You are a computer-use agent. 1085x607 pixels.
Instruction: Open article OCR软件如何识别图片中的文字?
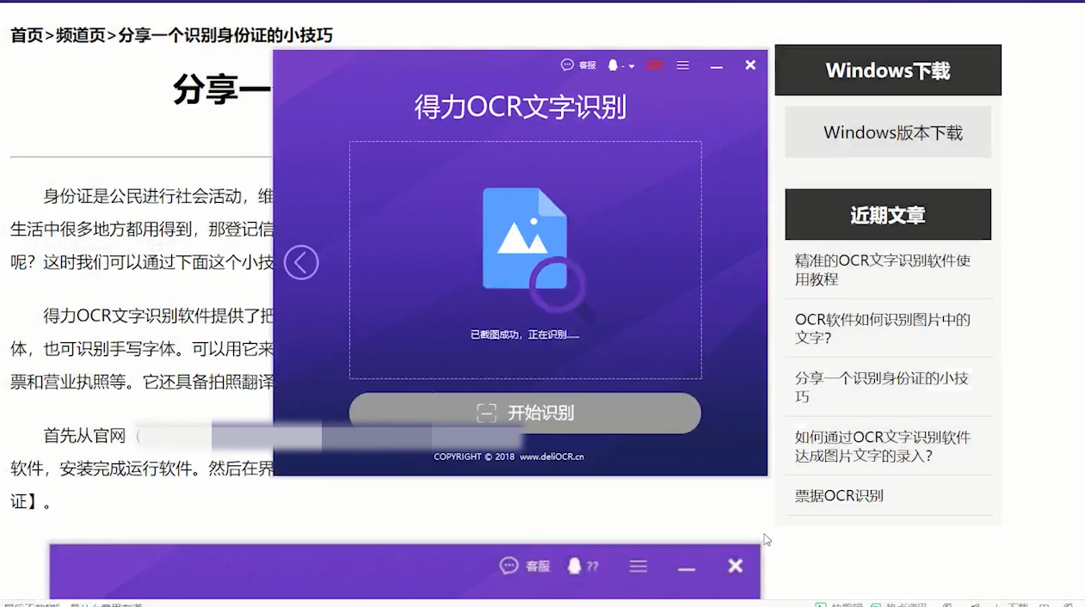[883, 328]
